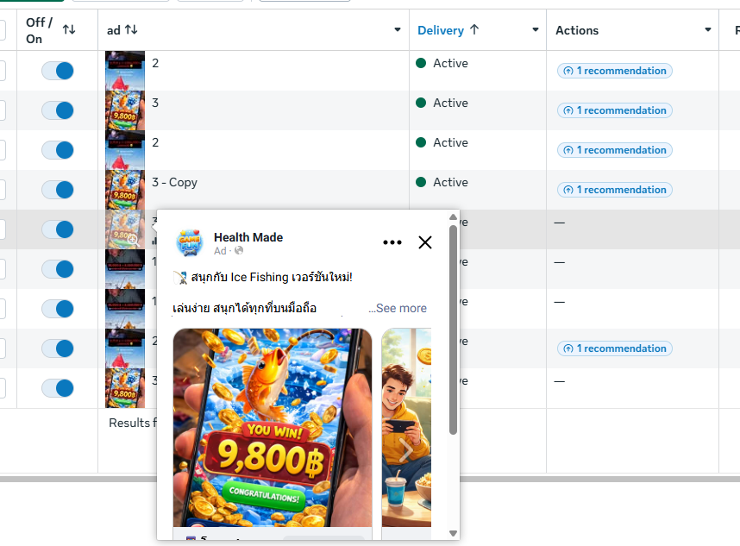Open the Health Made page name link
740x546 pixels.
[x=248, y=237]
